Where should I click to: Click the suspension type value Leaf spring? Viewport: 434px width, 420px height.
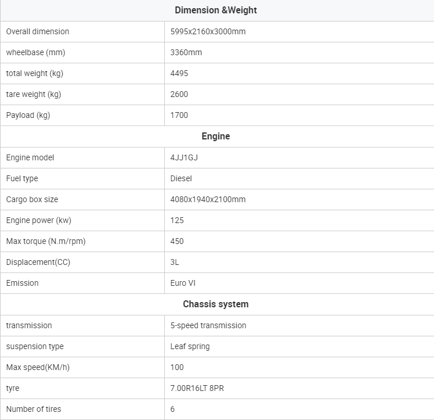point(190,347)
